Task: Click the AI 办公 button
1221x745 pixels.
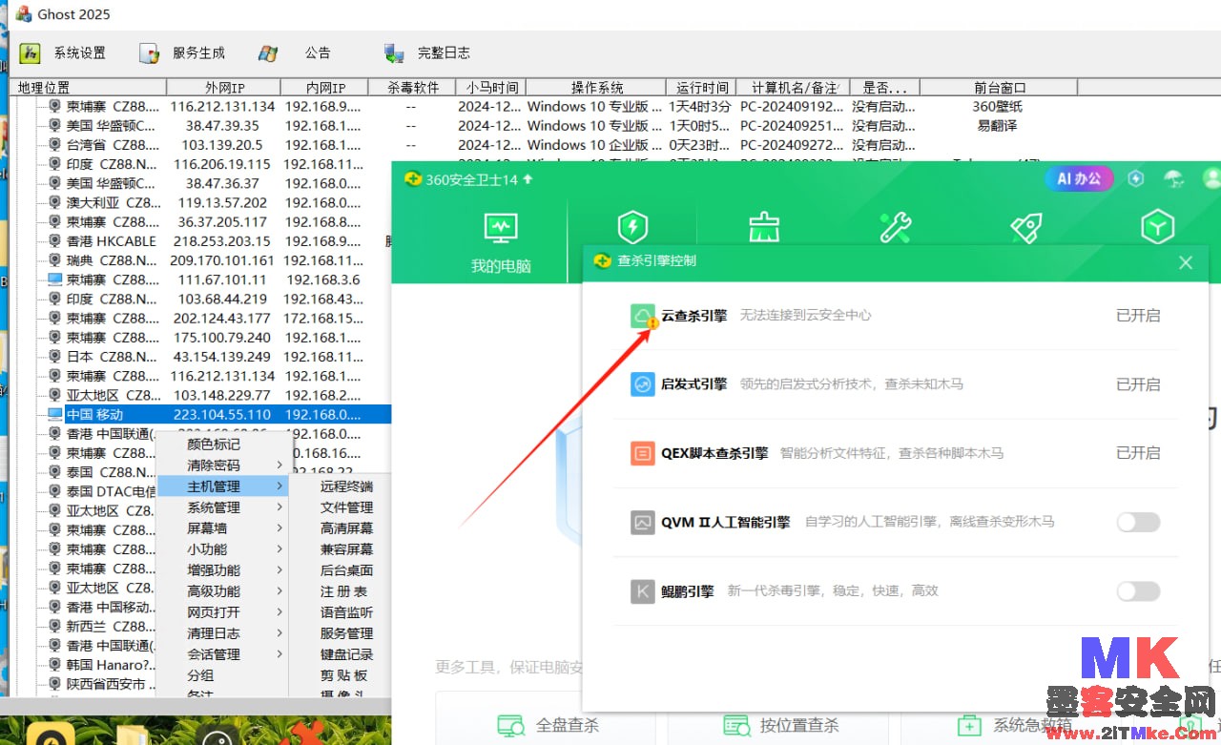Action: (1080, 178)
